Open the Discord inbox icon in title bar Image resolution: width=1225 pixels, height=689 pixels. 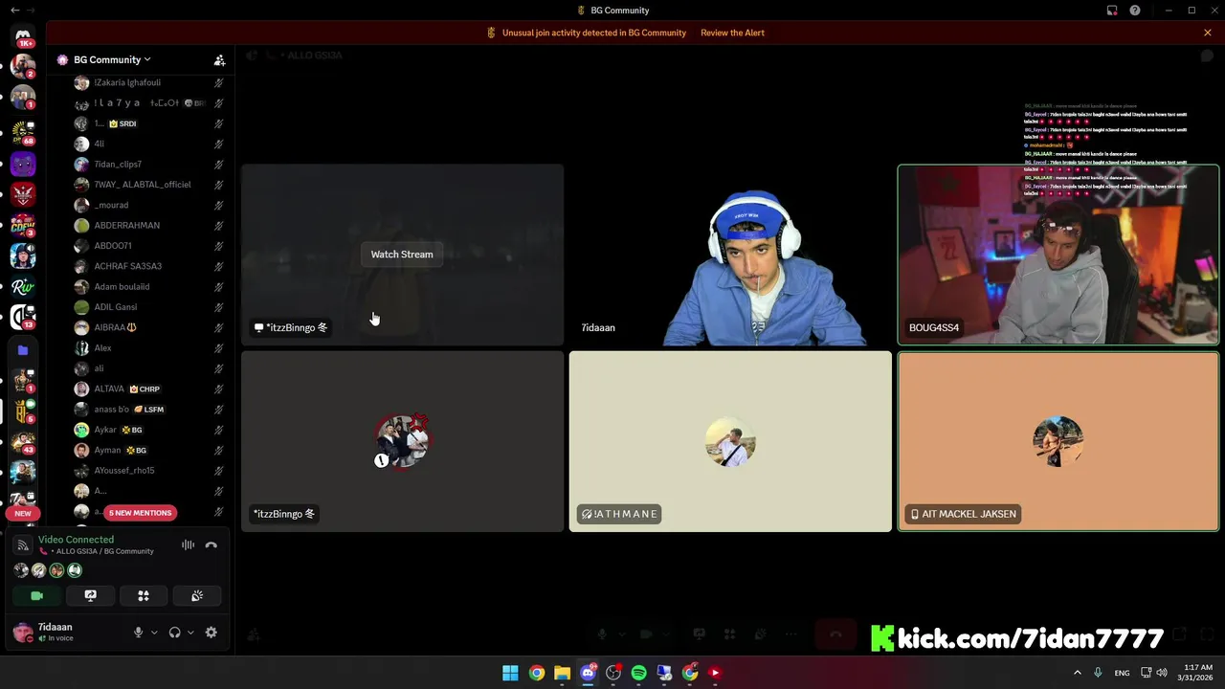pos(1112,11)
